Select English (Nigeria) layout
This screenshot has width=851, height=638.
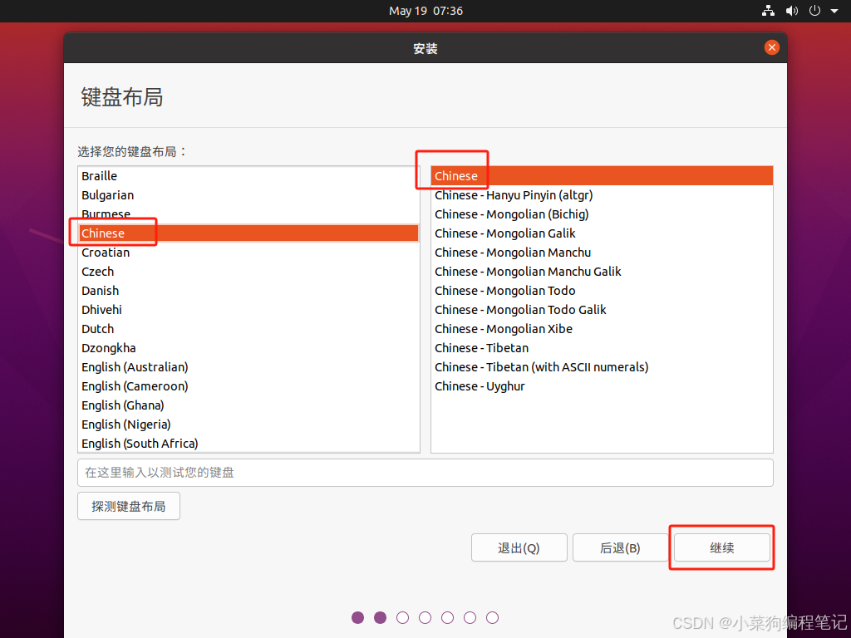[x=248, y=425]
